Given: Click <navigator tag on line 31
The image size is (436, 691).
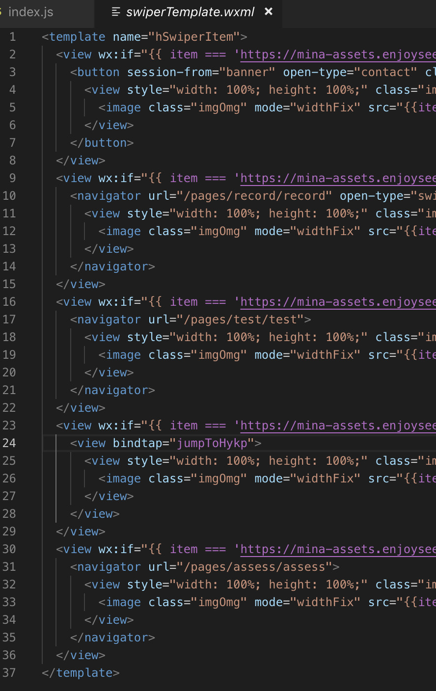Looking at the screenshot, I should tap(106, 567).
